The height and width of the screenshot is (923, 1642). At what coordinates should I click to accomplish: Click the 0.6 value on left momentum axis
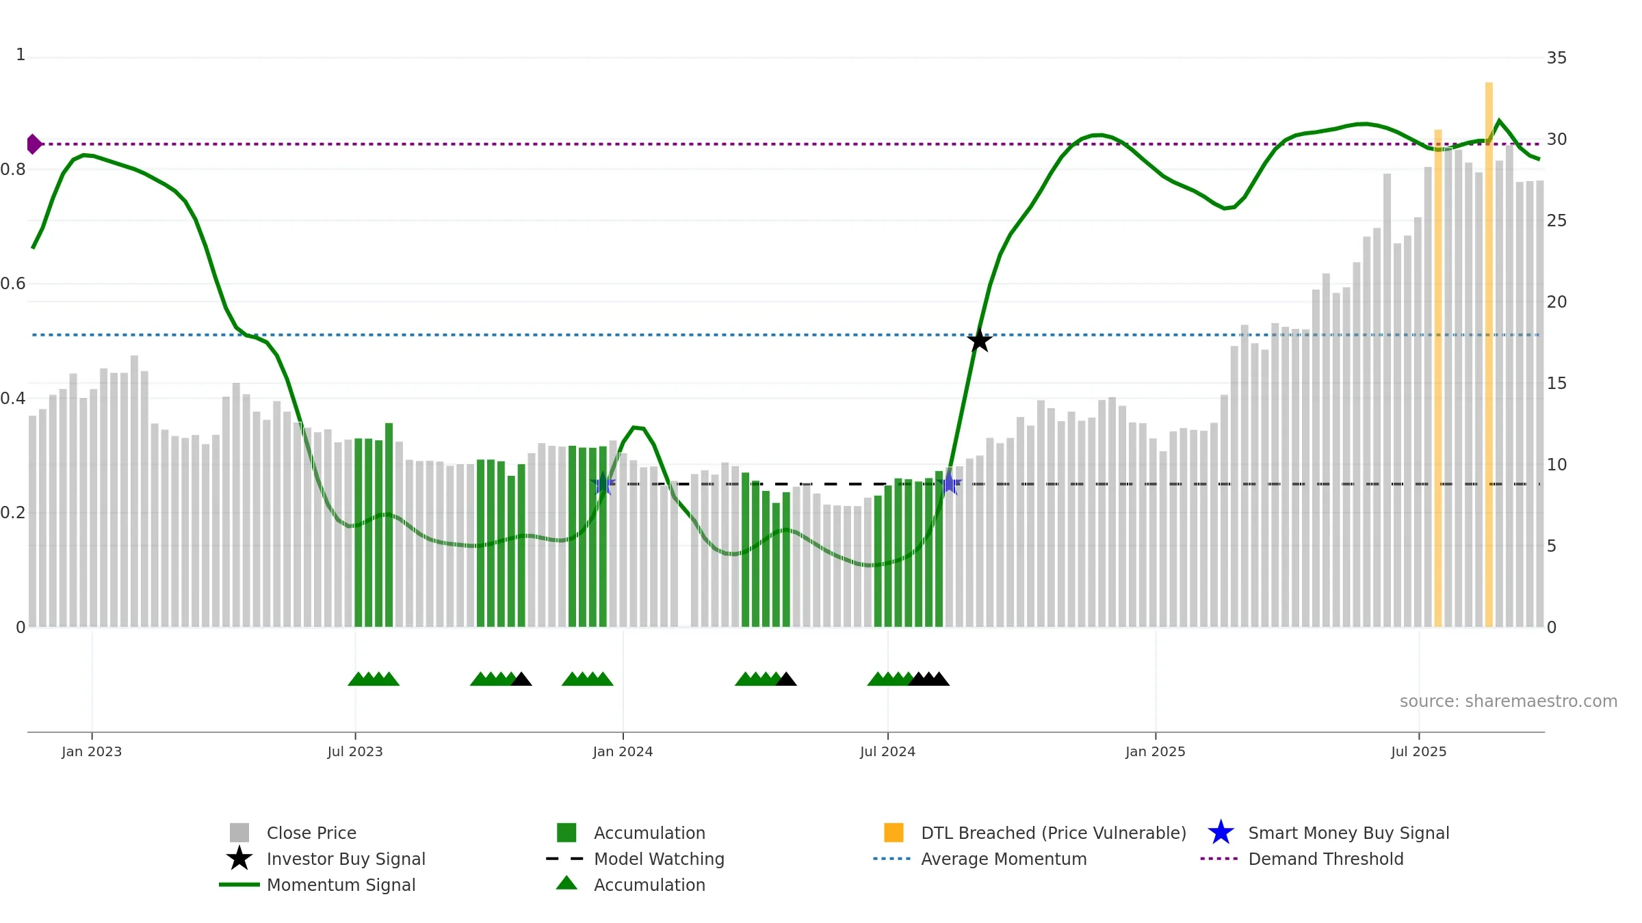tap(14, 284)
